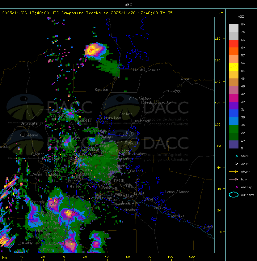The width and height of the screenshot is (257, 261).
Task: Click the 'L_PAZ' map label
Action: click(x=209, y=228)
